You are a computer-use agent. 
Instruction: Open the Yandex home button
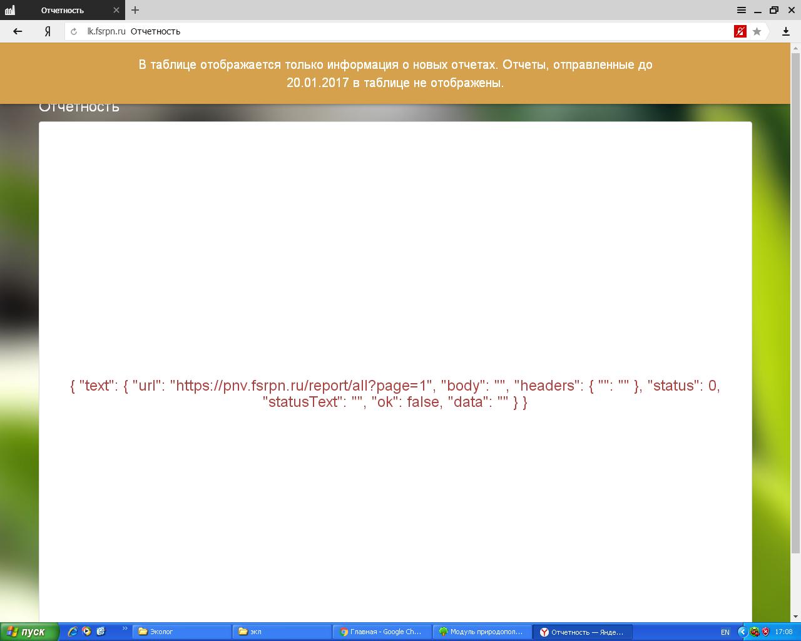click(x=48, y=31)
